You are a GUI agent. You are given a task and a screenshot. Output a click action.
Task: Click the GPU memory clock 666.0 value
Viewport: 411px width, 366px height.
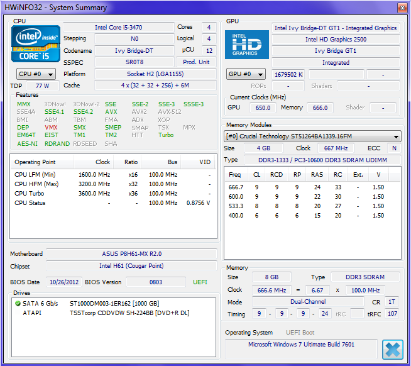[x=320, y=108]
